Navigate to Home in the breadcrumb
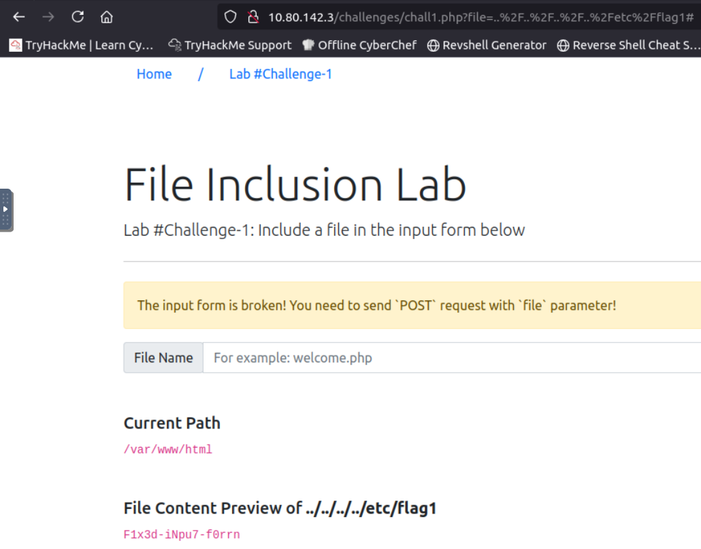701x549 pixels. click(x=154, y=74)
